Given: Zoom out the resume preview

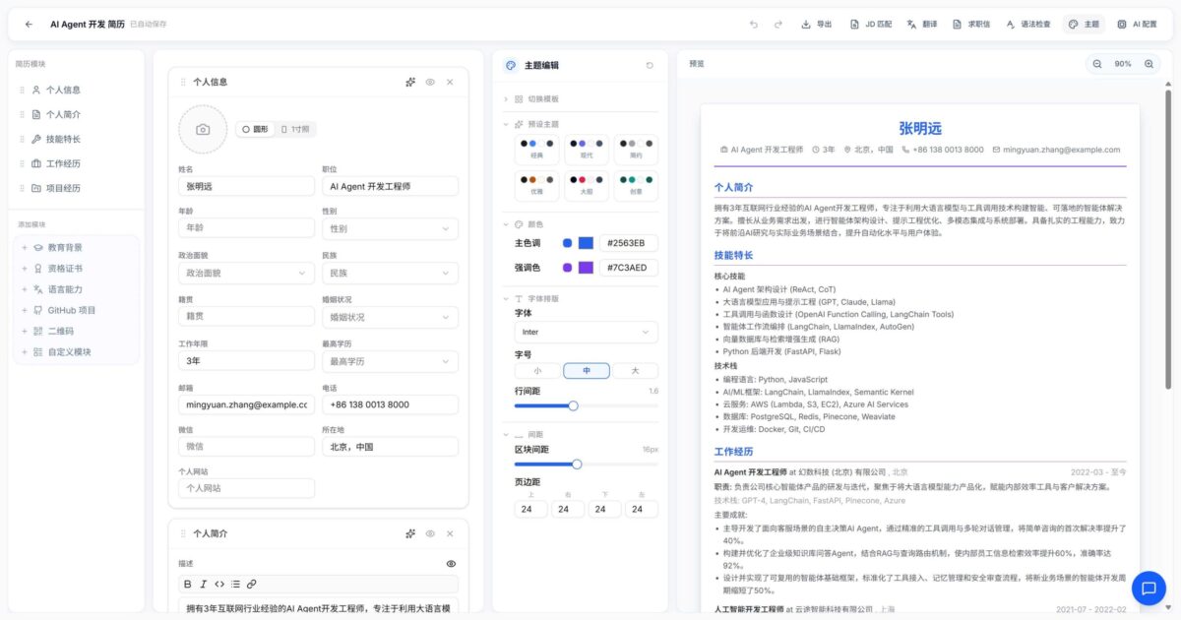Looking at the screenshot, I should coord(1097,64).
